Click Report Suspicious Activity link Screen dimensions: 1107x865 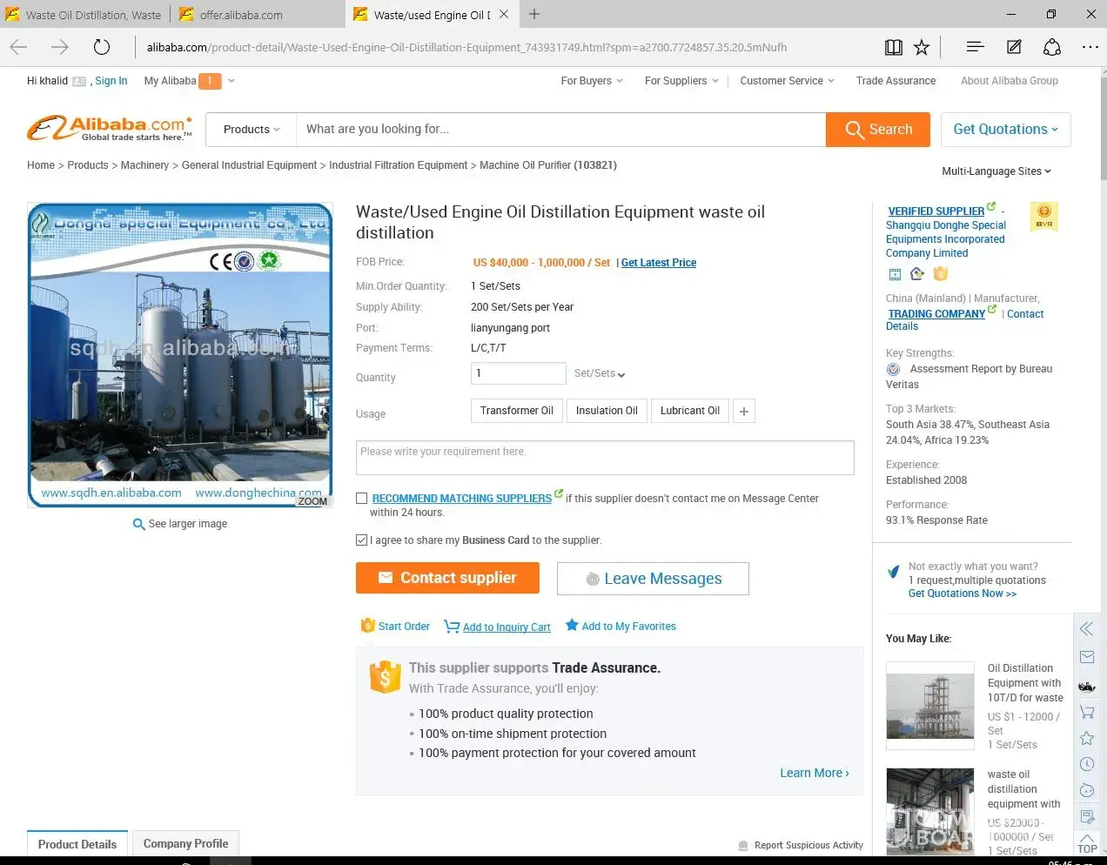click(x=801, y=845)
